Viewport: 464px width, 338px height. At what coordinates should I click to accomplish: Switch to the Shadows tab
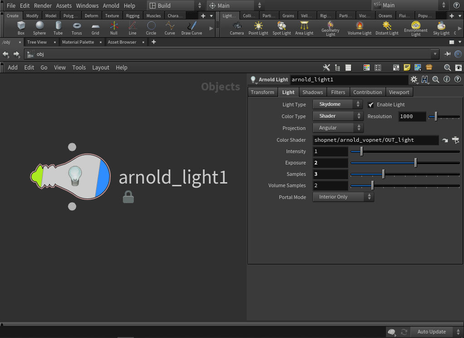point(313,92)
